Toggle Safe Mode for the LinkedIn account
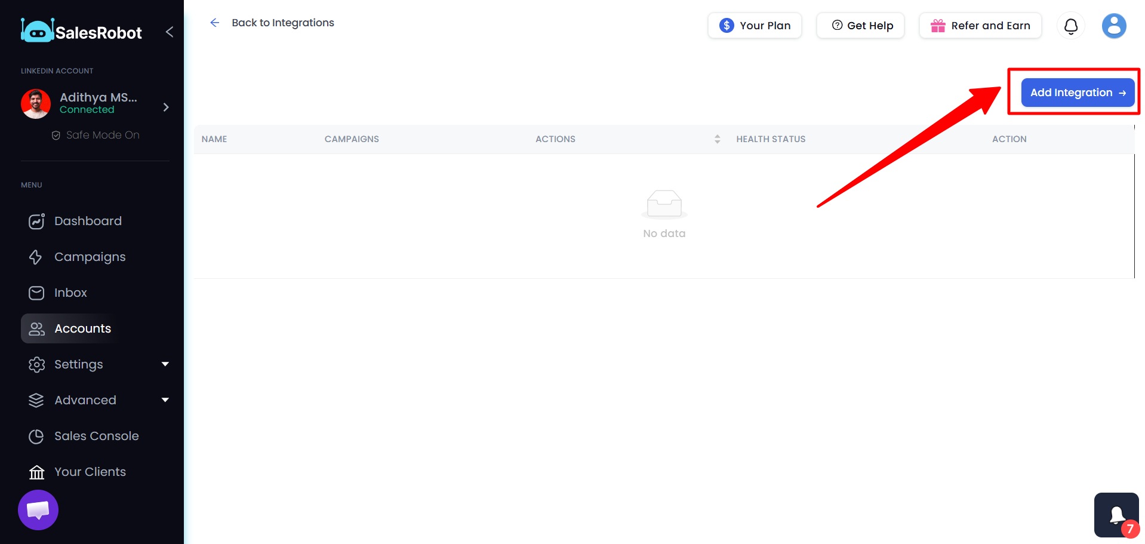This screenshot has width=1145, height=544. (95, 134)
